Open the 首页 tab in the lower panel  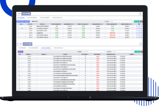click(21, 44)
